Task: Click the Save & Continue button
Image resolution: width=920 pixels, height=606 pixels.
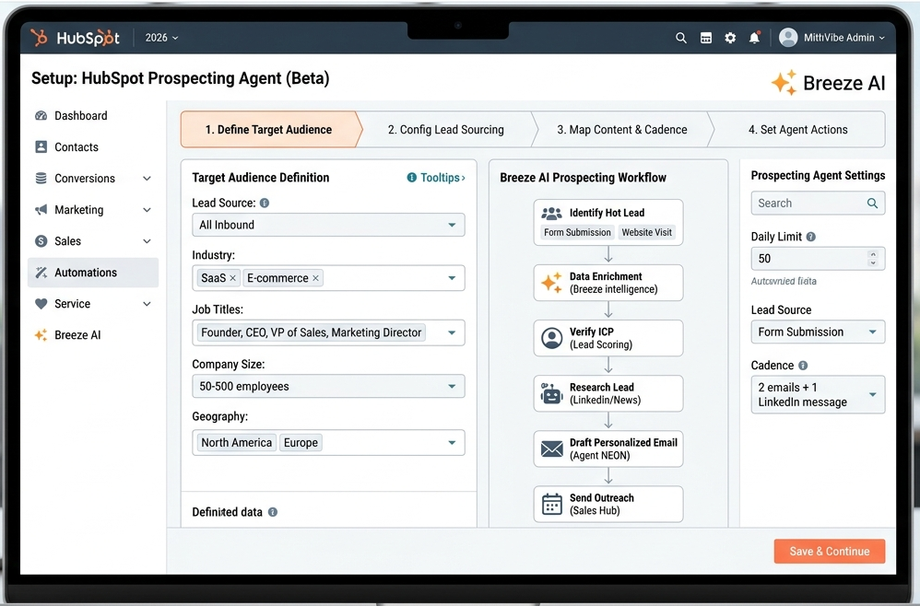Action: pos(829,551)
